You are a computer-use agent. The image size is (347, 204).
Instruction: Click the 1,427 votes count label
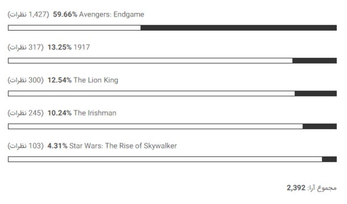click(28, 14)
